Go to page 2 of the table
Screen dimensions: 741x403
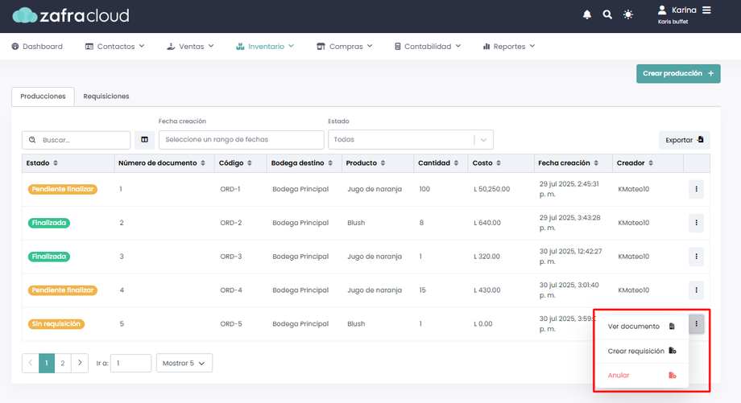pos(63,364)
